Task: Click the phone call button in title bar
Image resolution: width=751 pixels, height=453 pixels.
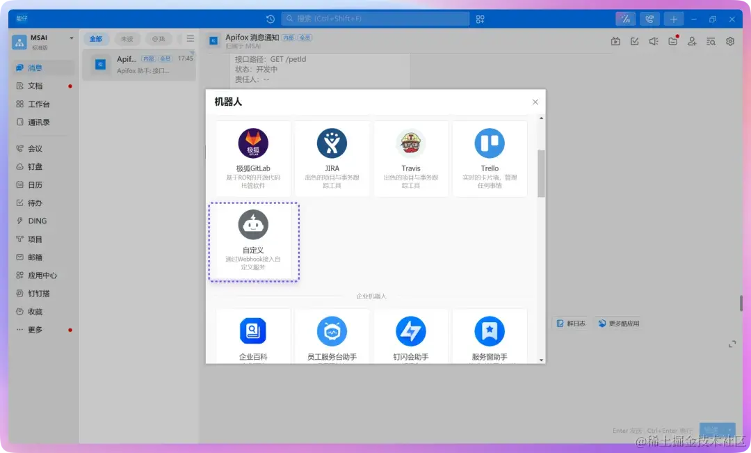Action: click(x=649, y=19)
